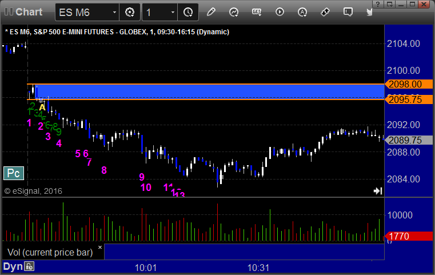The image size is (435, 275).
Task: Click the 2100.00 price axis label
Action: point(404,70)
